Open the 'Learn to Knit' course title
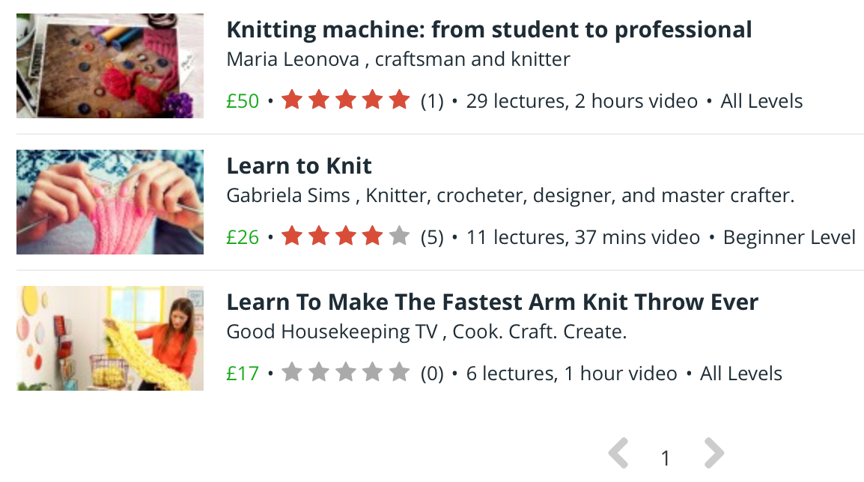The height and width of the screenshot is (482, 864). (299, 166)
